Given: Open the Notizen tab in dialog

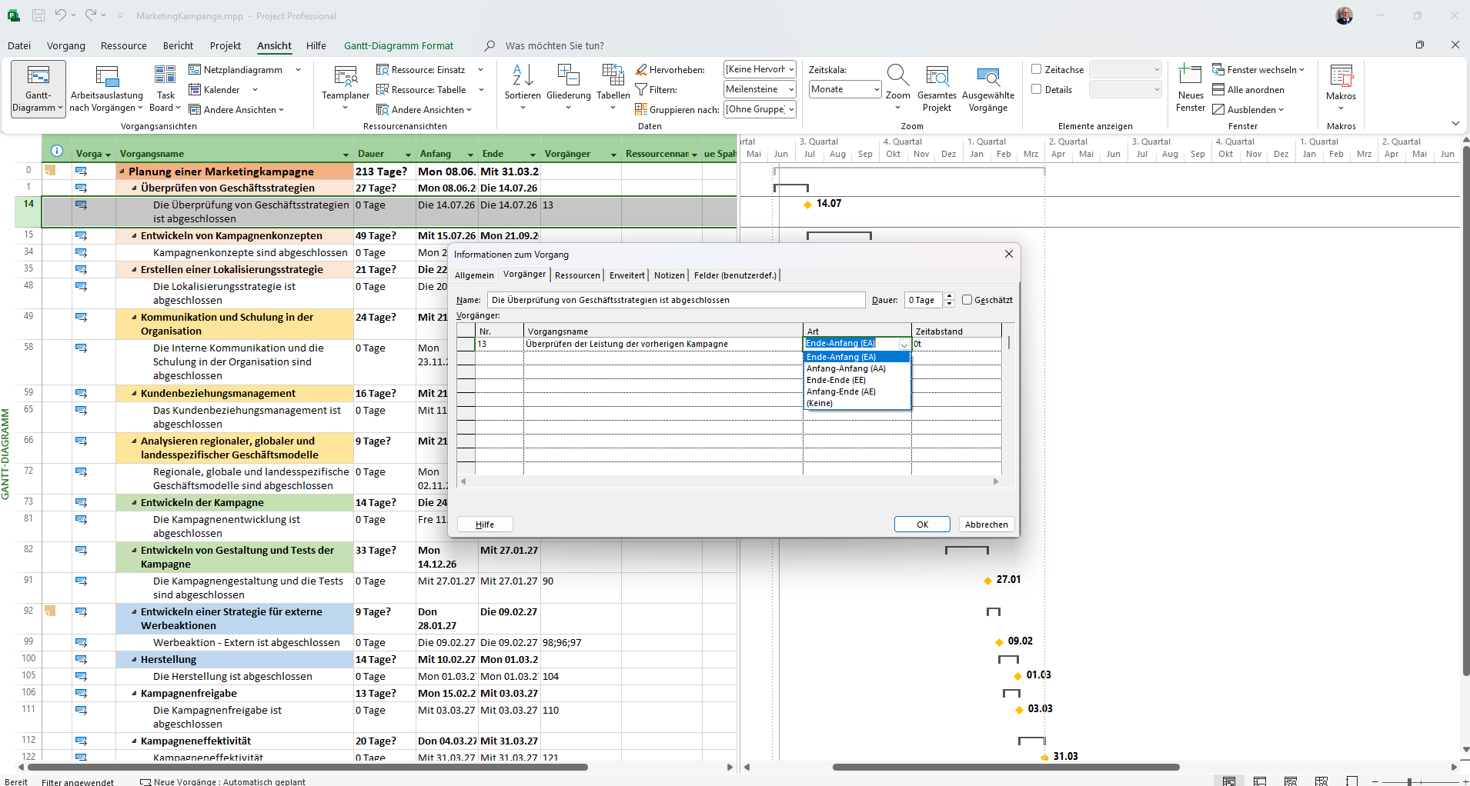Looking at the screenshot, I should coord(670,275).
